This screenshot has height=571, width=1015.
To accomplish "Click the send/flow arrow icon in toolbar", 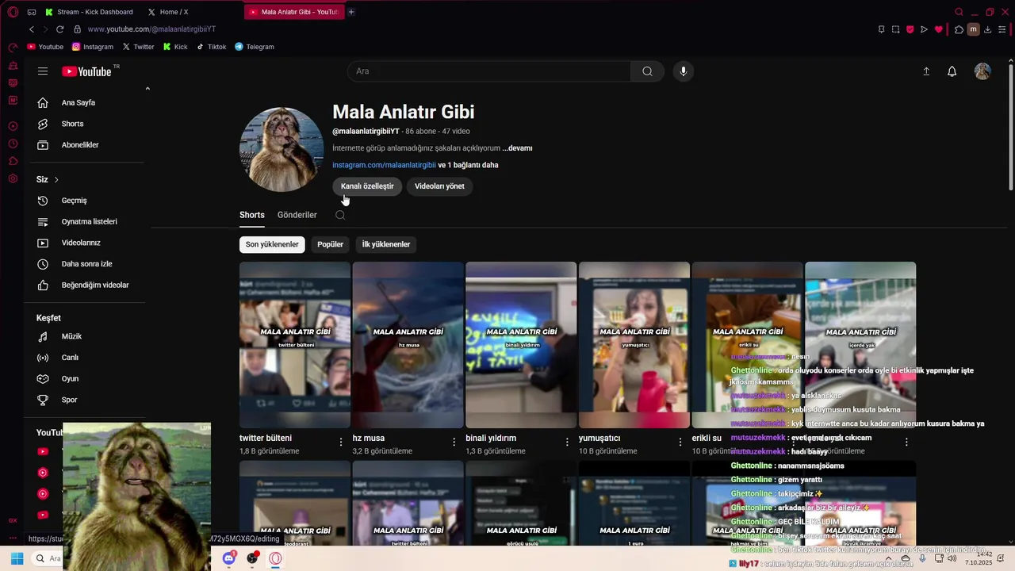I will 924,29.
